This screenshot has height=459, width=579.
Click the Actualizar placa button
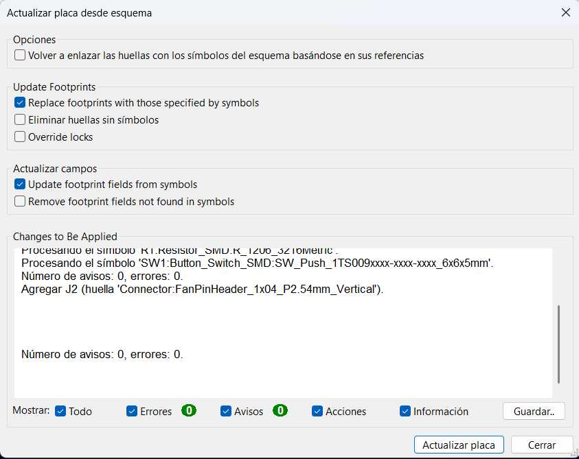(x=459, y=445)
